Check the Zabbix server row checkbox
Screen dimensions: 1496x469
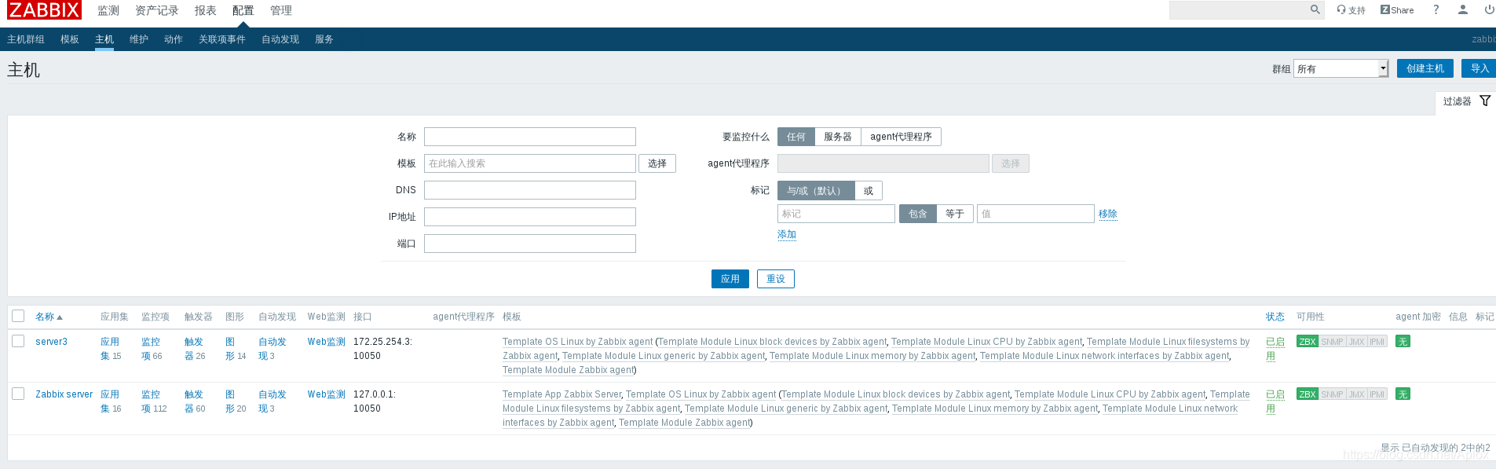pyautogui.click(x=18, y=394)
